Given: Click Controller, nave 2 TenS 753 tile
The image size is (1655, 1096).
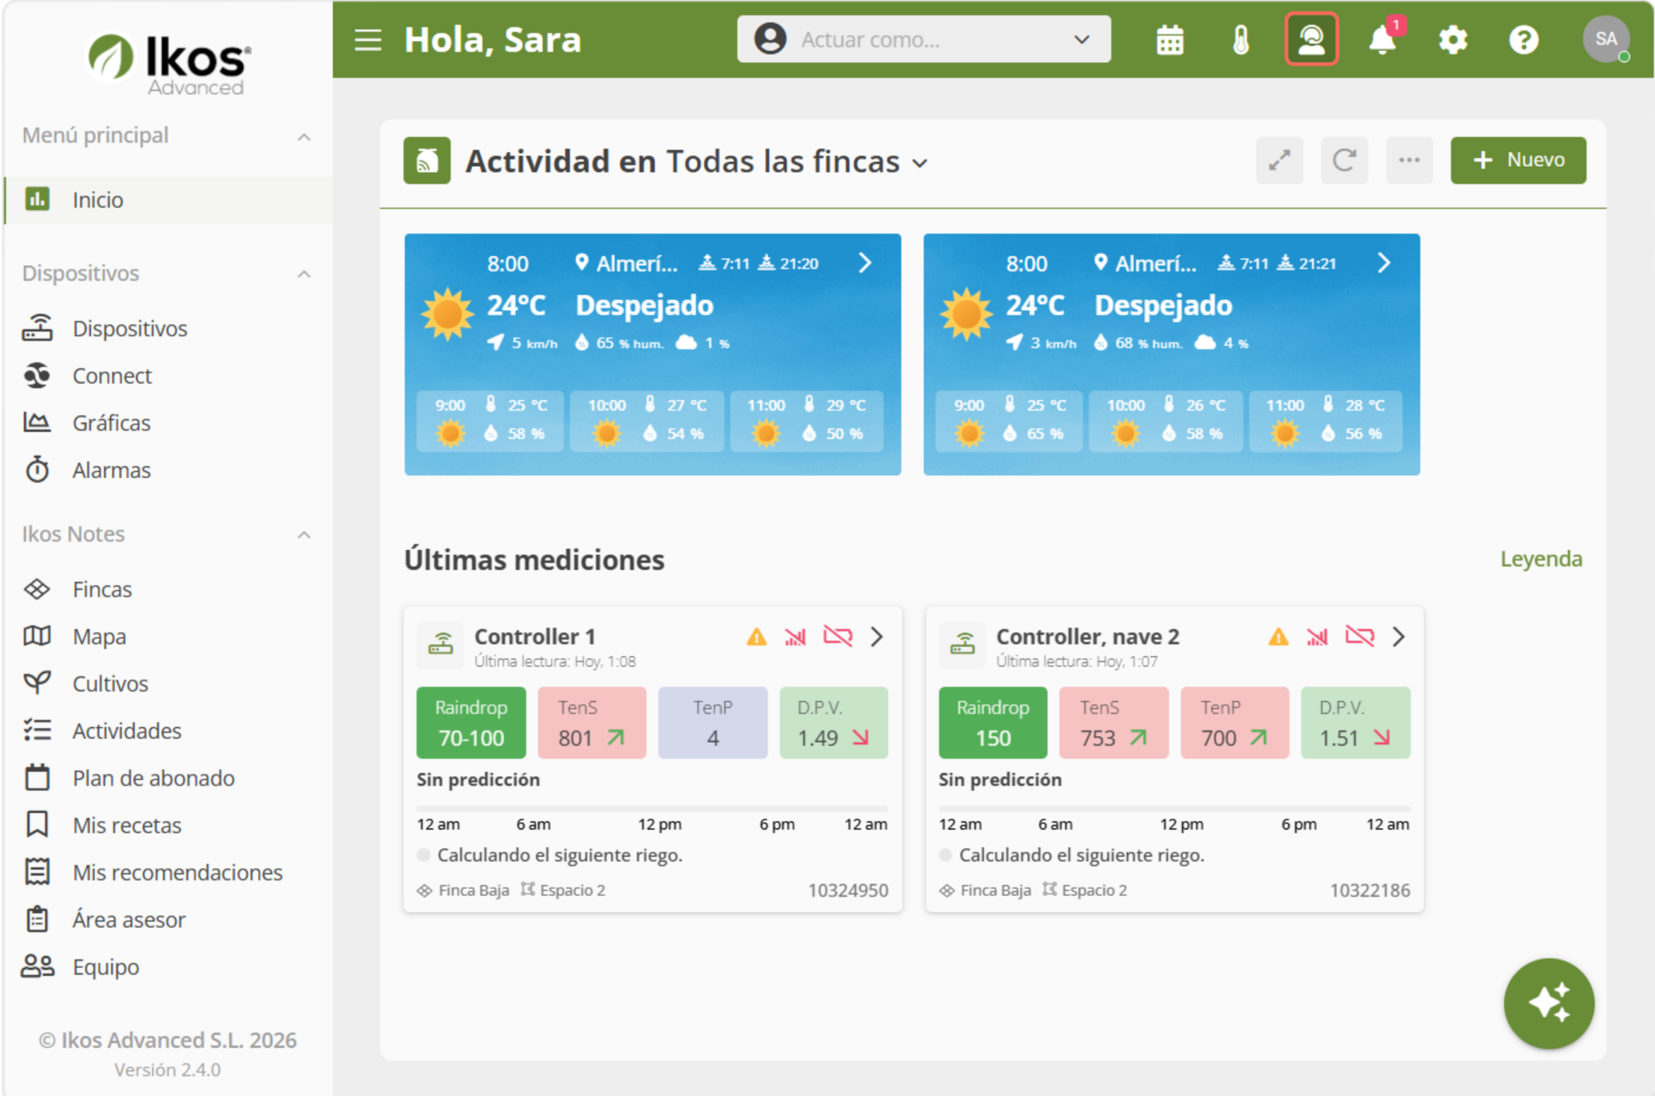Looking at the screenshot, I should (1114, 723).
